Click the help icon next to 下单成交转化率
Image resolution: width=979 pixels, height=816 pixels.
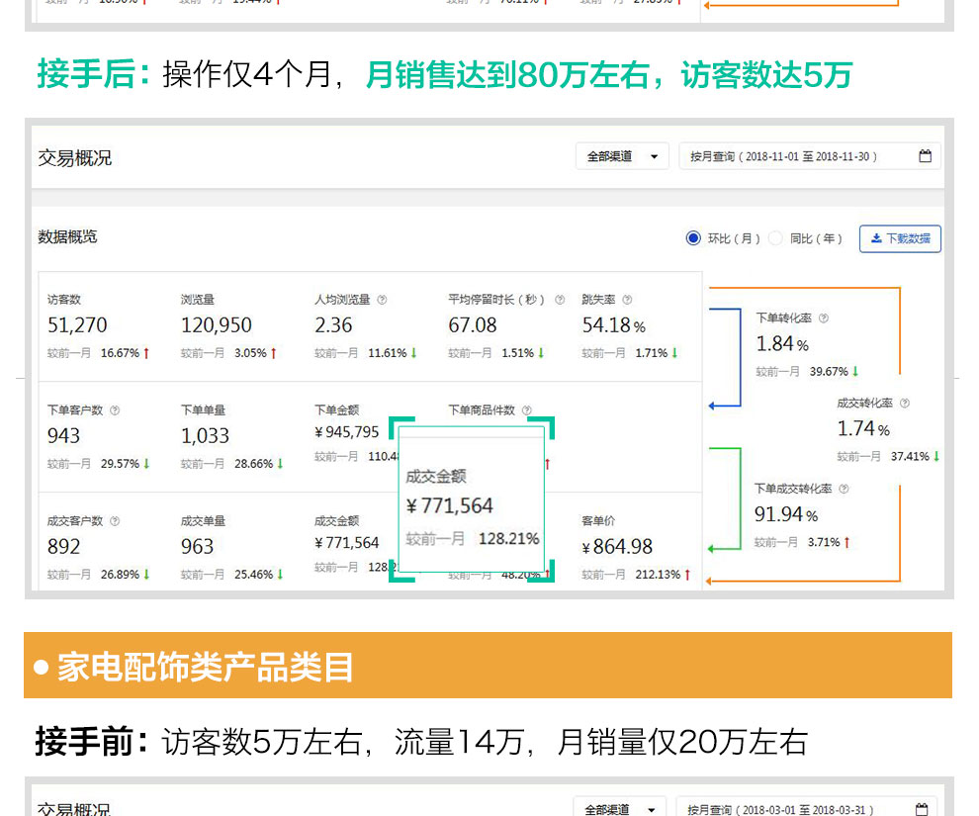click(845, 489)
